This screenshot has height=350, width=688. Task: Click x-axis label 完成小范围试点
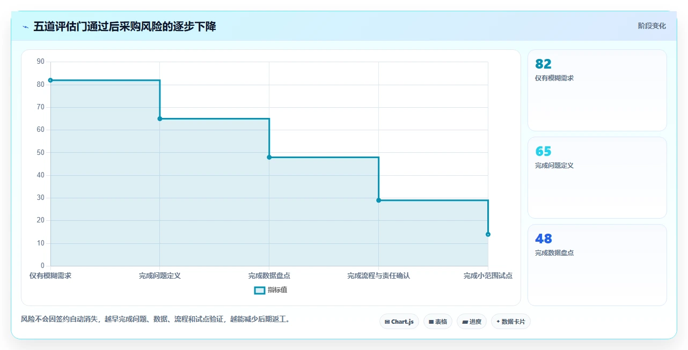[488, 275]
